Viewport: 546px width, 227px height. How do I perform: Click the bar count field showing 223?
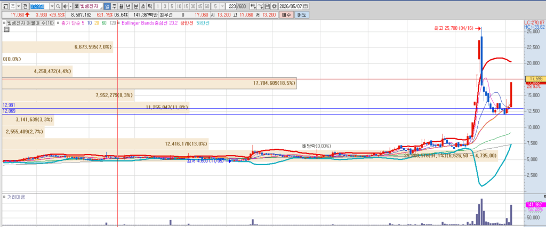pos(231,6)
